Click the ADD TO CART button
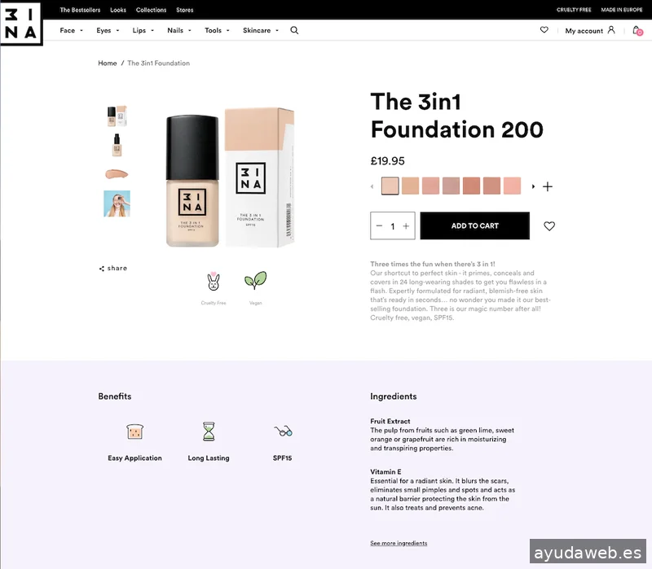 (475, 225)
